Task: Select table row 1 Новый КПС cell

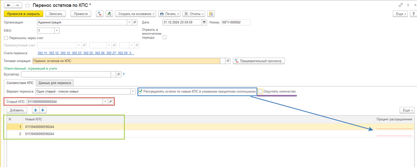Action: (199, 127)
